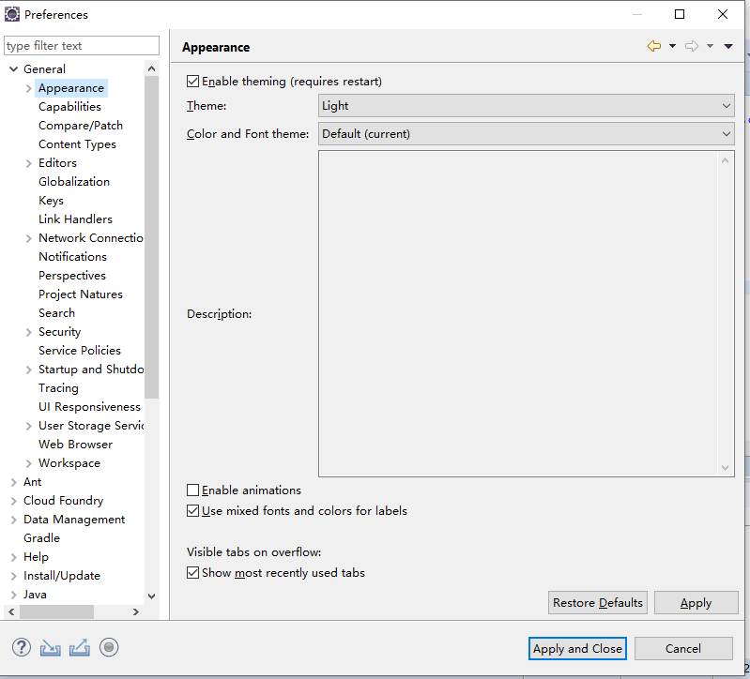Click tree scrollbar down arrow
The height and width of the screenshot is (679, 750).
coord(152,596)
